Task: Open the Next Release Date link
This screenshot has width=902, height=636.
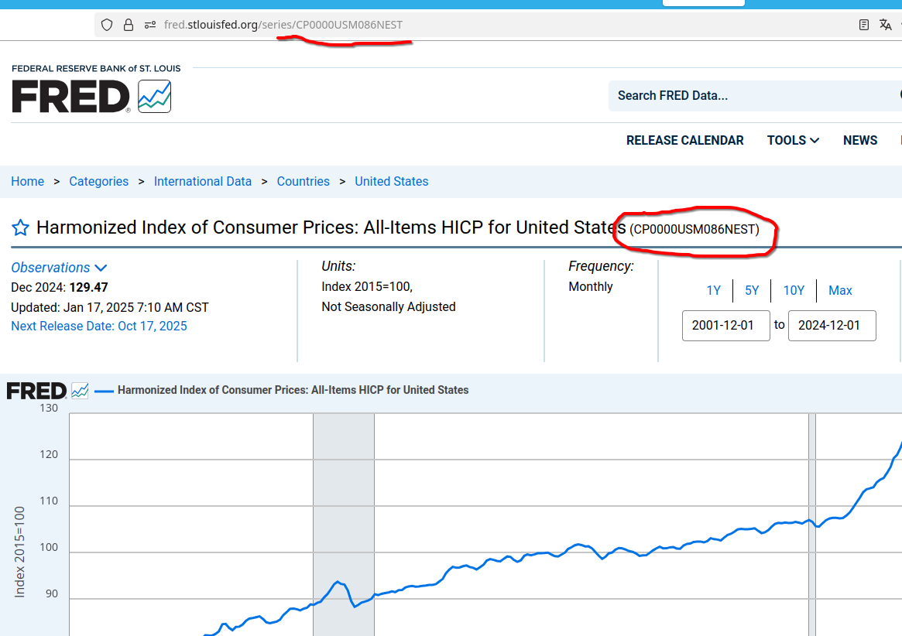Action: pyautogui.click(x=99, y=326)
